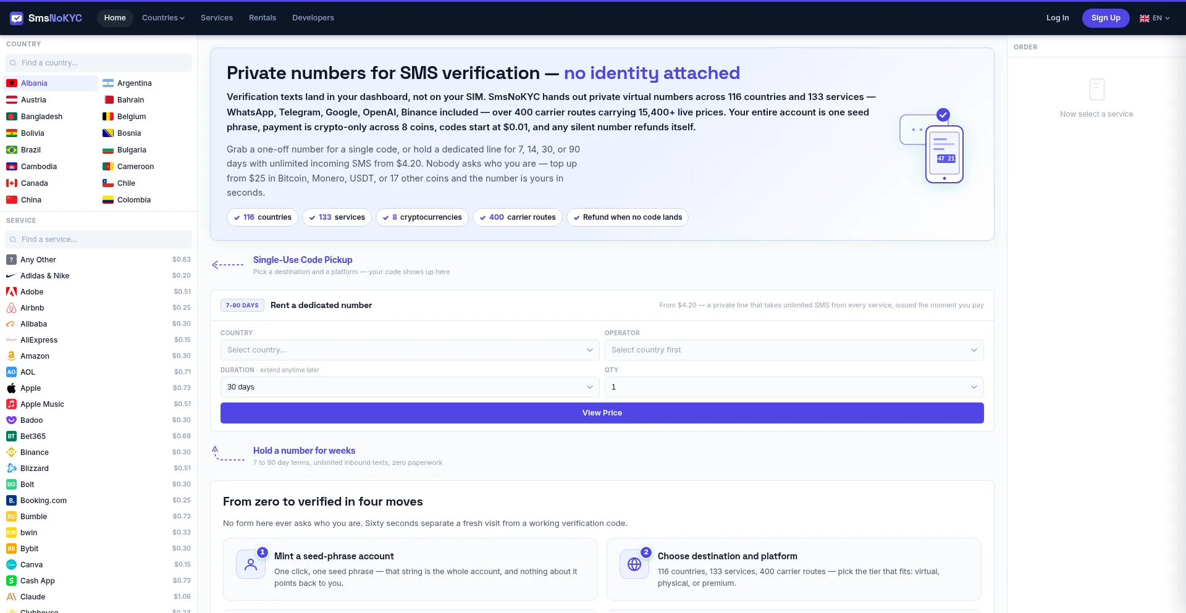The image size is (1186, 613).
Task: Expand the Countries menu
Action: pos(163,18)
